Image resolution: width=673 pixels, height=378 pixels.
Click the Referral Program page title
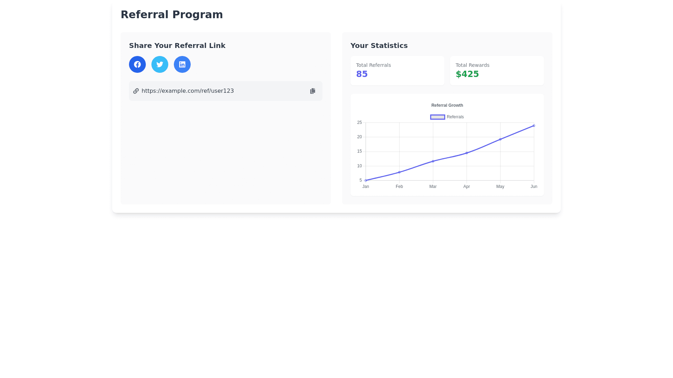[172, 15]
